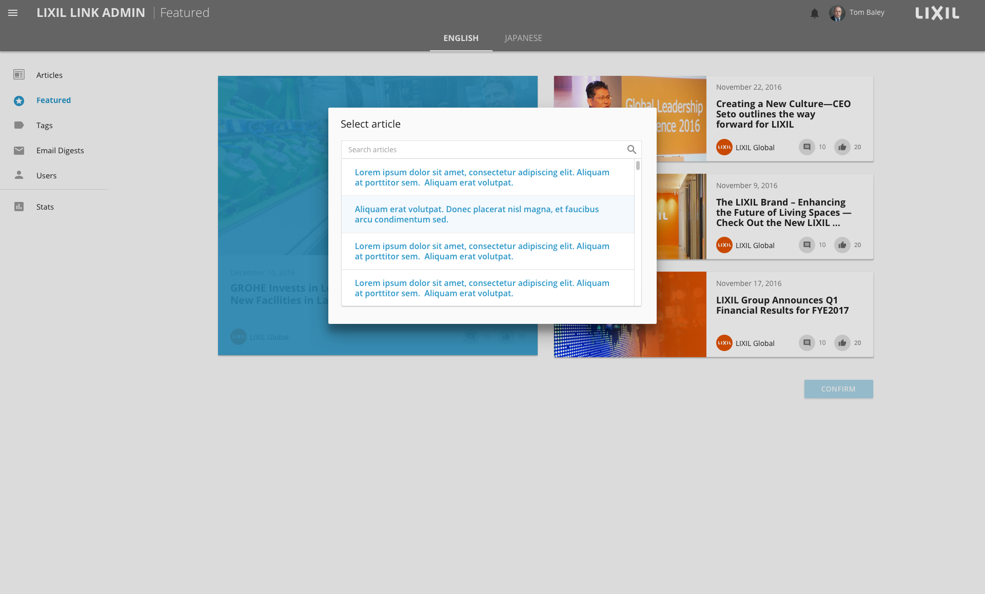985x594 pixels.
Task: Click comment icon on The LIXIL Brand card
Action: pos(807,245)
